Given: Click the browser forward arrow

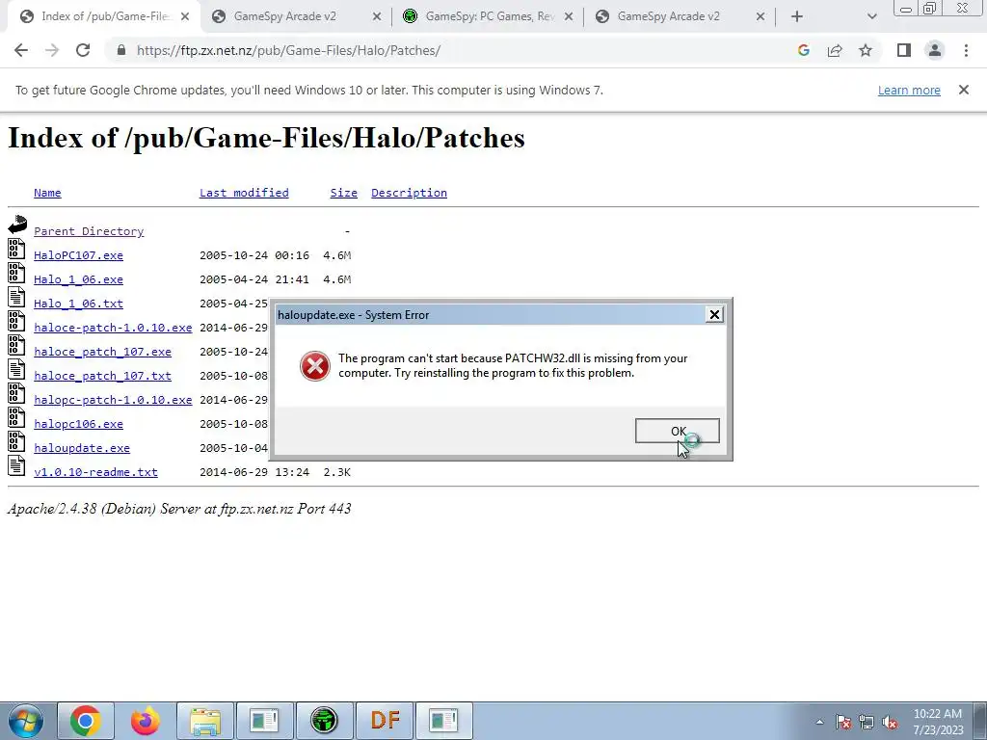Looking at the screenshot, I should click(x=52, y=50).
